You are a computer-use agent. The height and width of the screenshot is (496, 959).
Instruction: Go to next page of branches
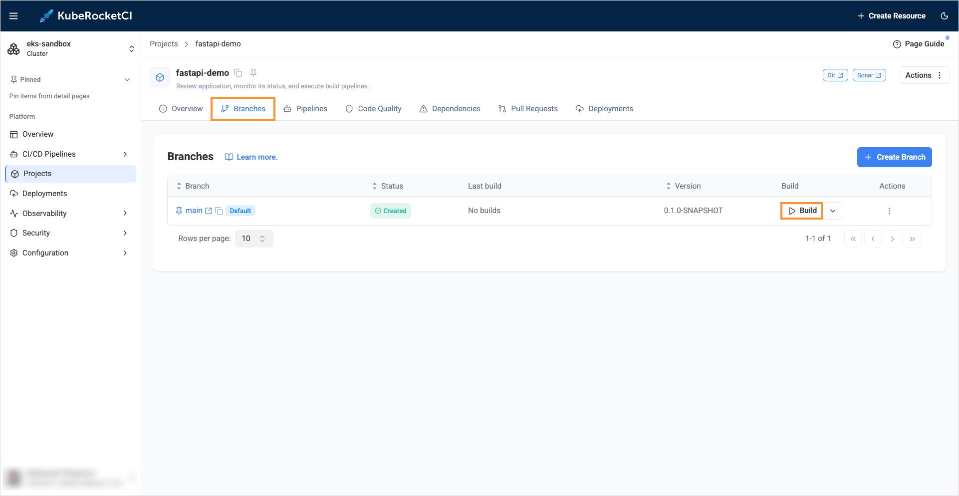(893, 239)
